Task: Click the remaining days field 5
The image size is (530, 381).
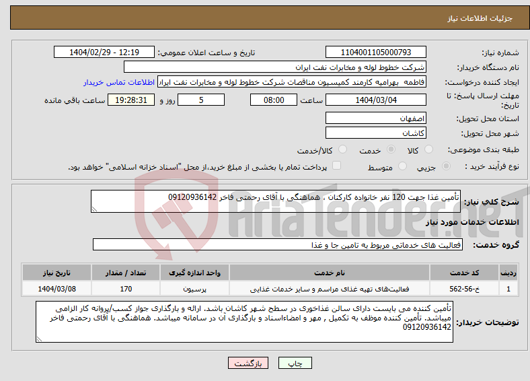Action: (201, 100)
